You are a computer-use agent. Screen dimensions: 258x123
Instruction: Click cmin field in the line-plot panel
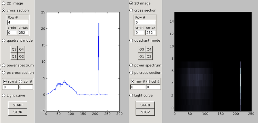tap(12, 33)
